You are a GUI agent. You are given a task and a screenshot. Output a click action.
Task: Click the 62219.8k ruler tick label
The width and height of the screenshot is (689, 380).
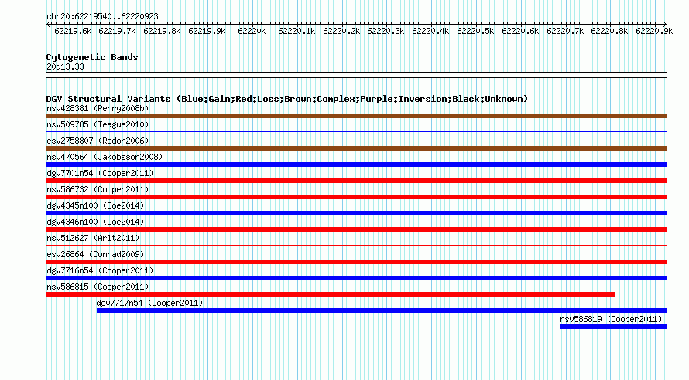coord(162,32)
